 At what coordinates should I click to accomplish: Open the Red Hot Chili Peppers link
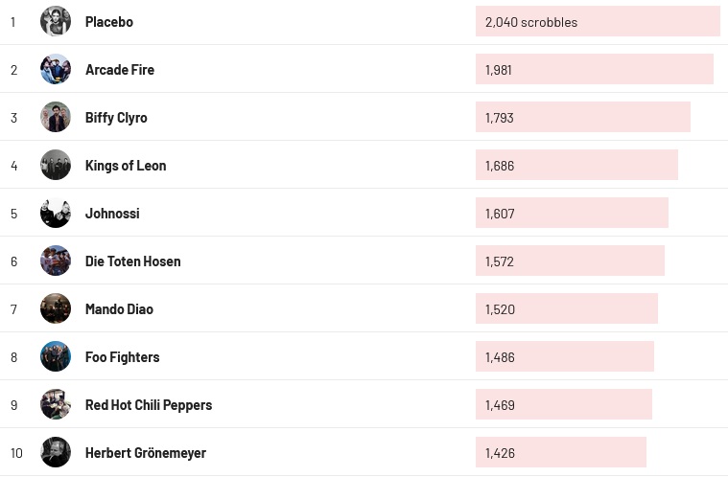point(149,404)
